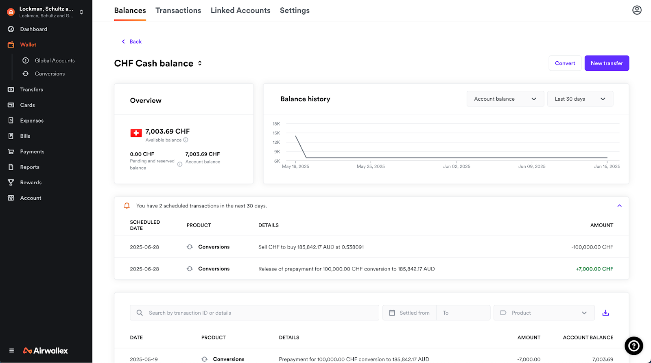This screenshot has width=651, height=363.
Task: Click the calendar icon in date filter
Action: tap(392, 313)
